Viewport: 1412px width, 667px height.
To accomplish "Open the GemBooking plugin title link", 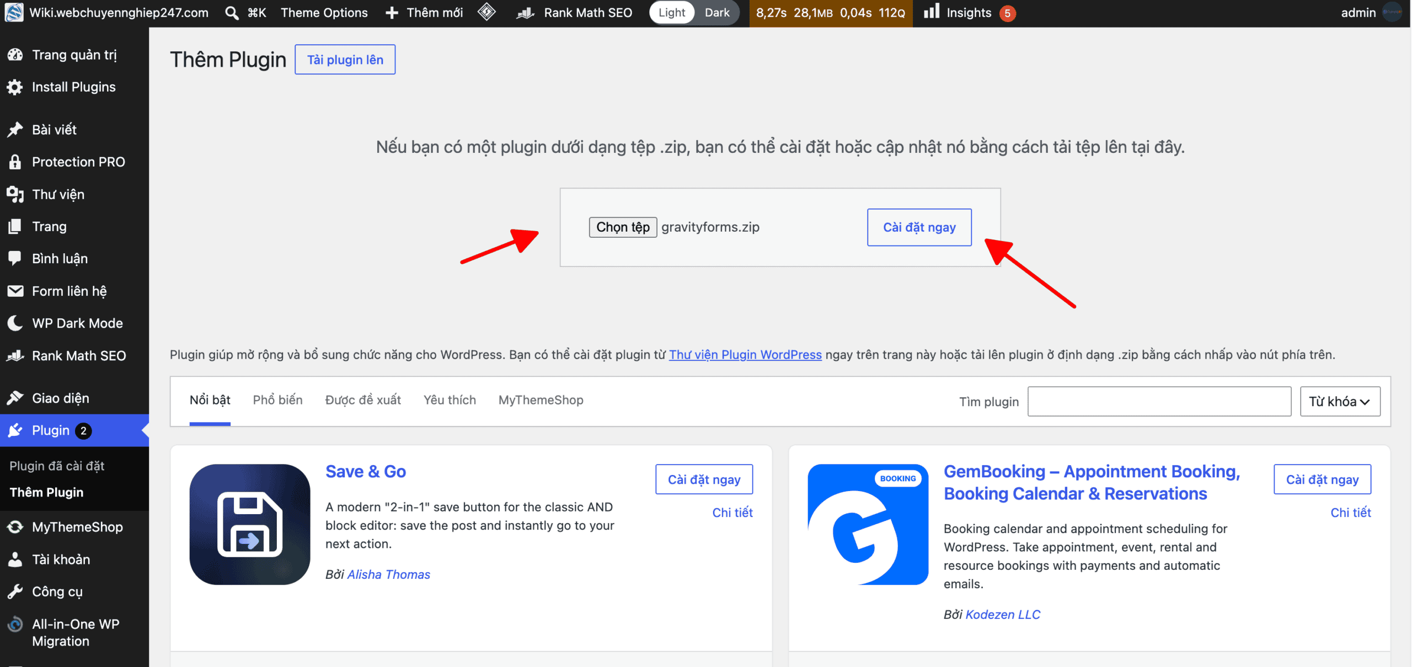I will click(1092, 483).
